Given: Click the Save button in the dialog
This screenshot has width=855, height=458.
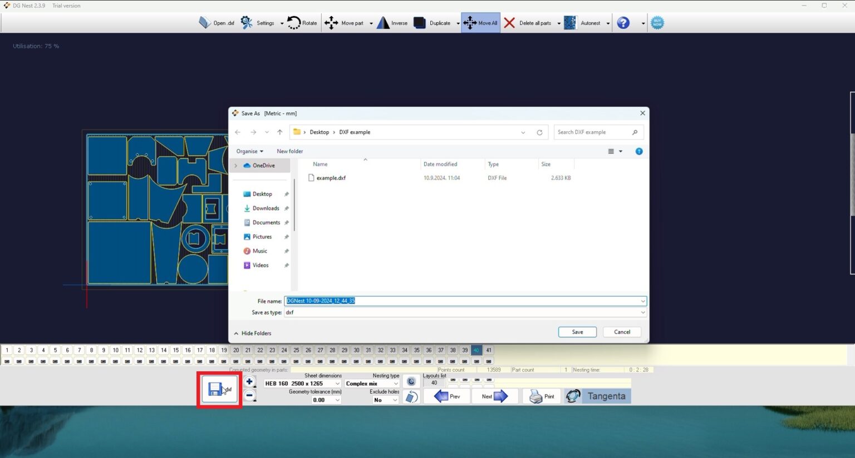Looking at the screenshot, I should (577, 332).
